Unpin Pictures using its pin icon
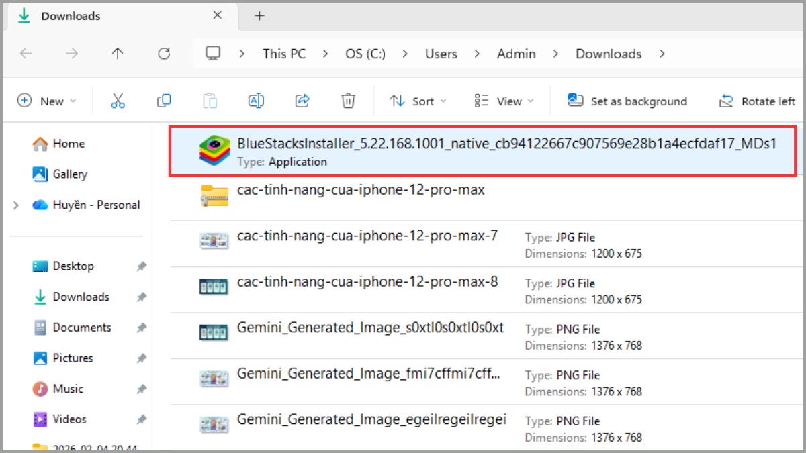The height and width of the screenshot is (453, 806). [141, 358]
